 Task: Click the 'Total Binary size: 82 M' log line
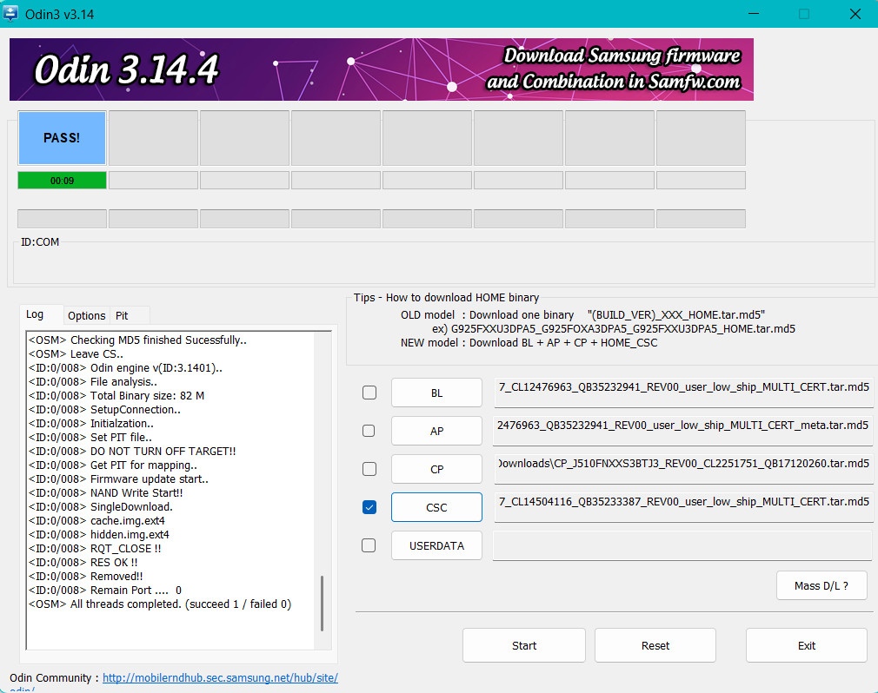click(x=116, y=395)
